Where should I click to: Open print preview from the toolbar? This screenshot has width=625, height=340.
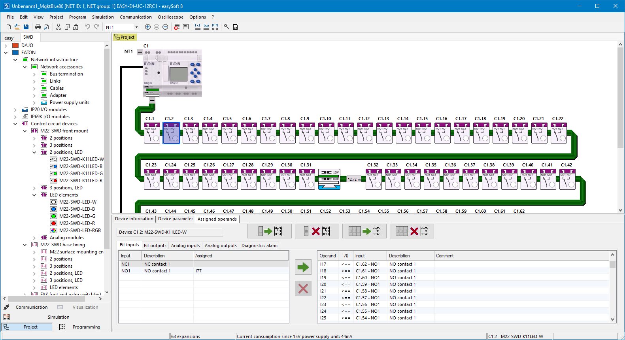pyautogui.click(x=47, y=27)
